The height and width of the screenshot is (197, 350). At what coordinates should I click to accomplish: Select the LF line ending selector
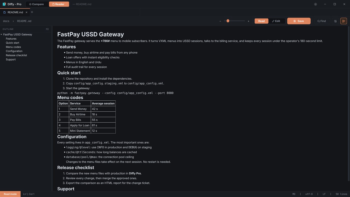[324, 194]
